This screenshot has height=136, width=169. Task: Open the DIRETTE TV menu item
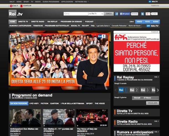tap(23, 22)
